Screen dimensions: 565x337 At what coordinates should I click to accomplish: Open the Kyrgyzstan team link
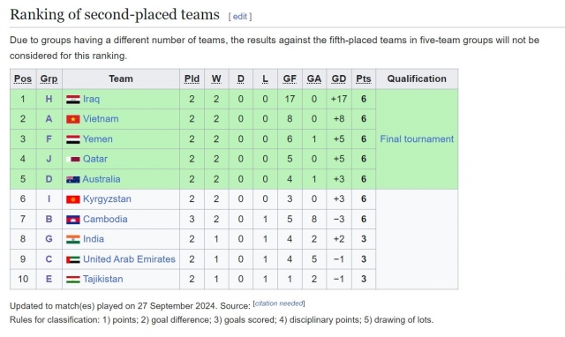pos(107,199)
